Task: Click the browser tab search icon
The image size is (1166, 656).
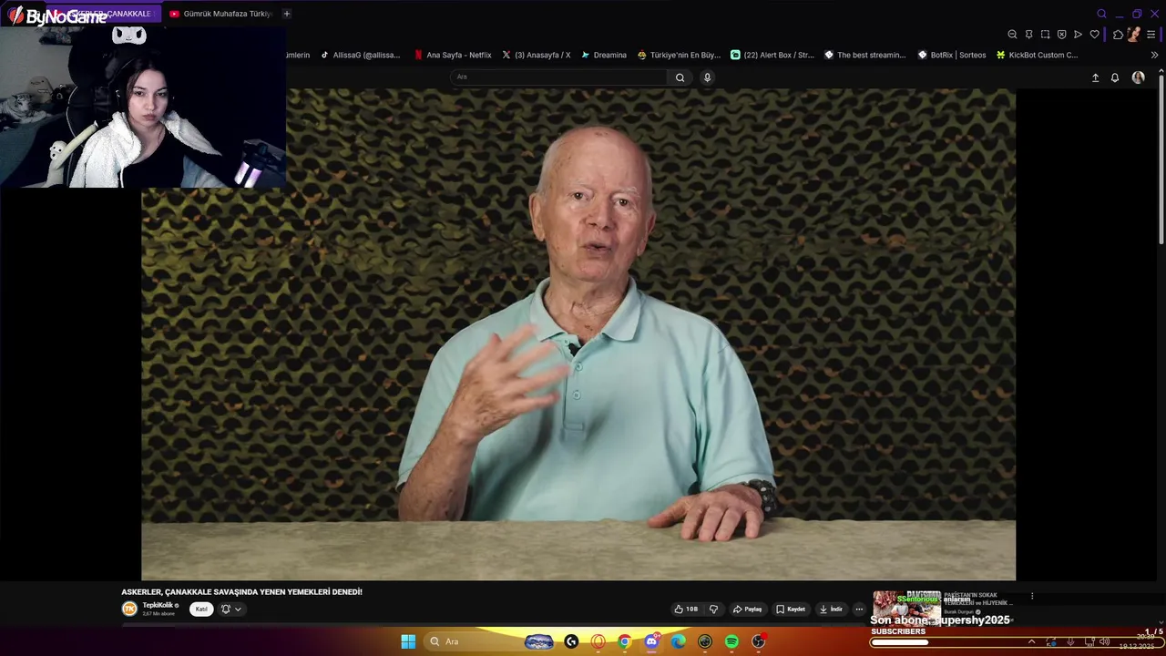Action: (x=1101, y=14)
